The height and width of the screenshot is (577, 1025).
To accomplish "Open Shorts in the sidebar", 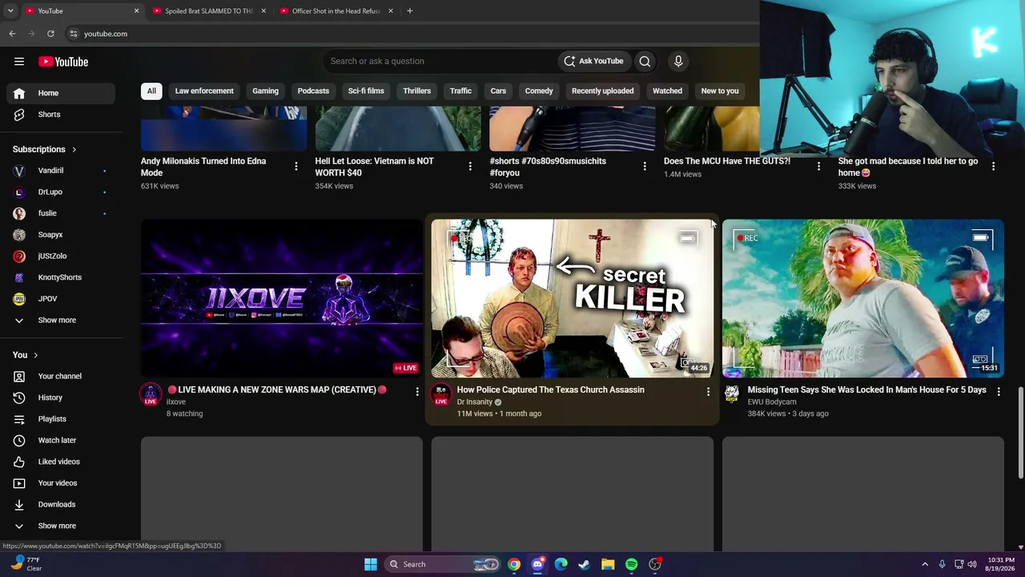I will [61, 115].
